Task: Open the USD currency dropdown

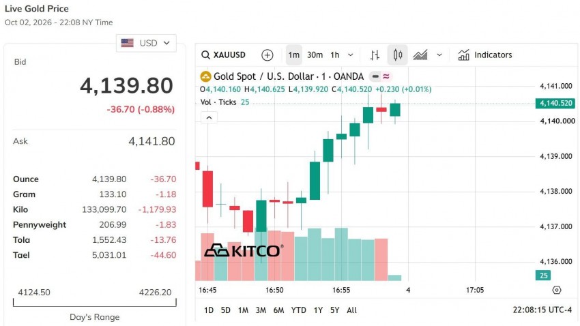Action: tap(146, 43)
